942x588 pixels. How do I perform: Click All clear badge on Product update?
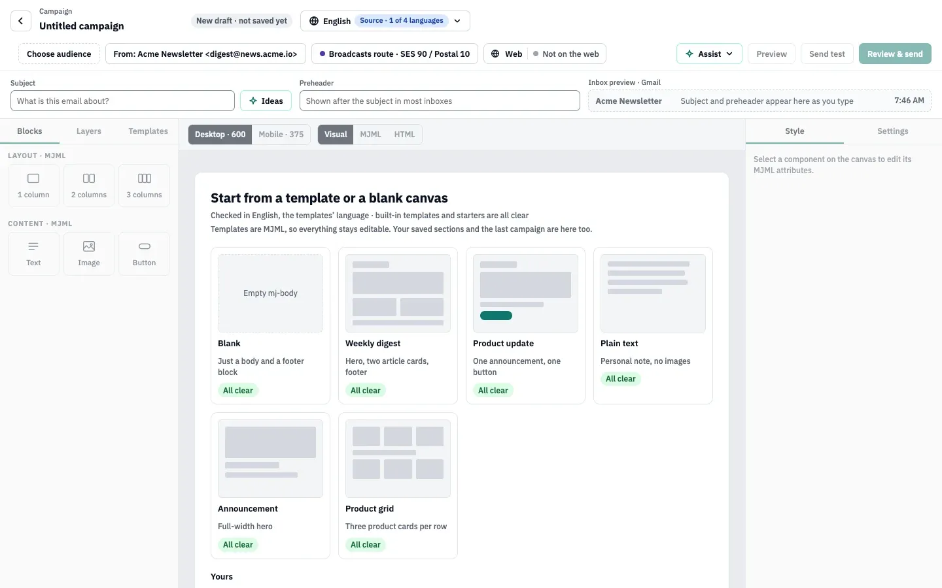pos(493,391)
